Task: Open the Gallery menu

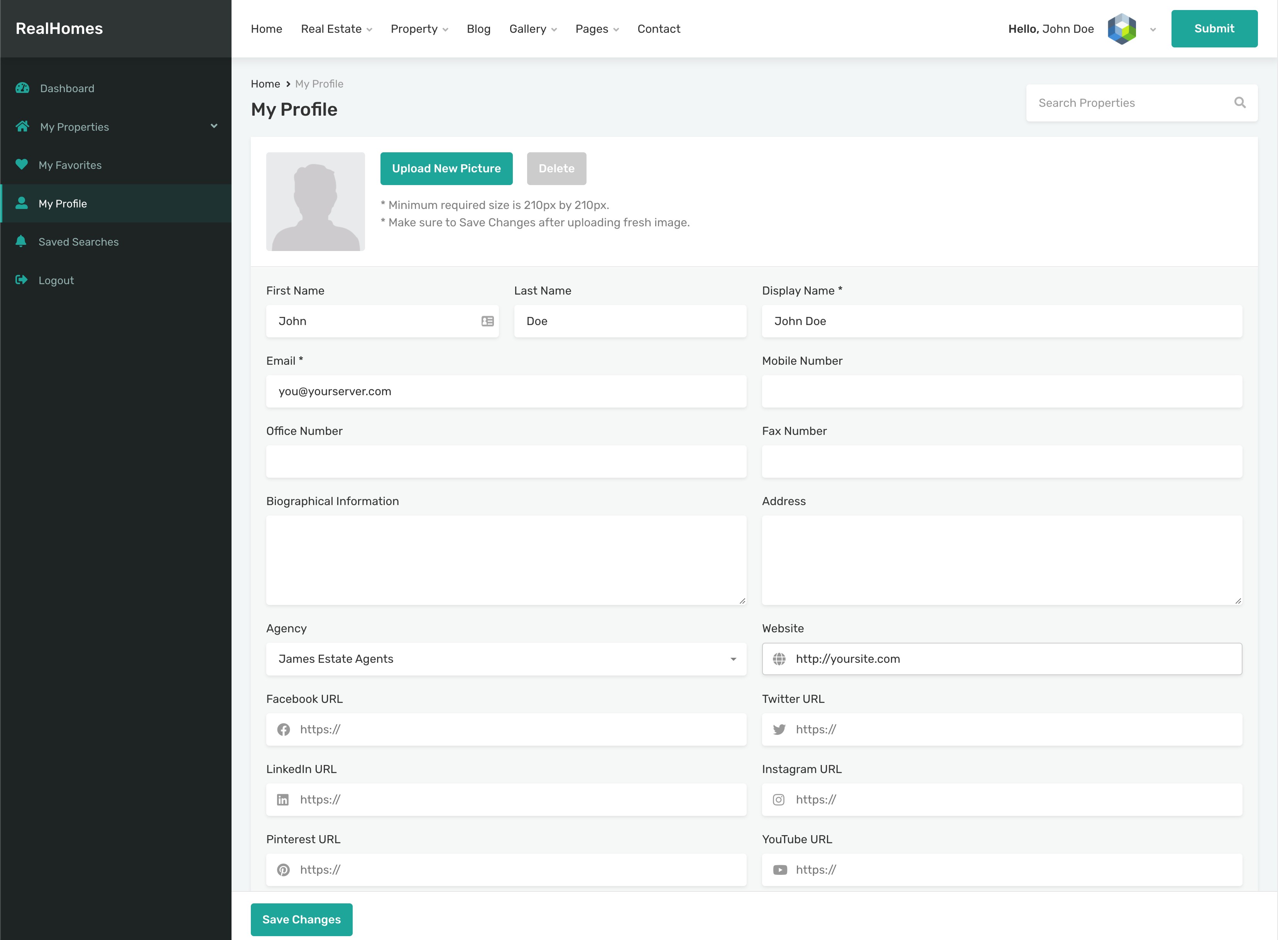Action: 532,29
